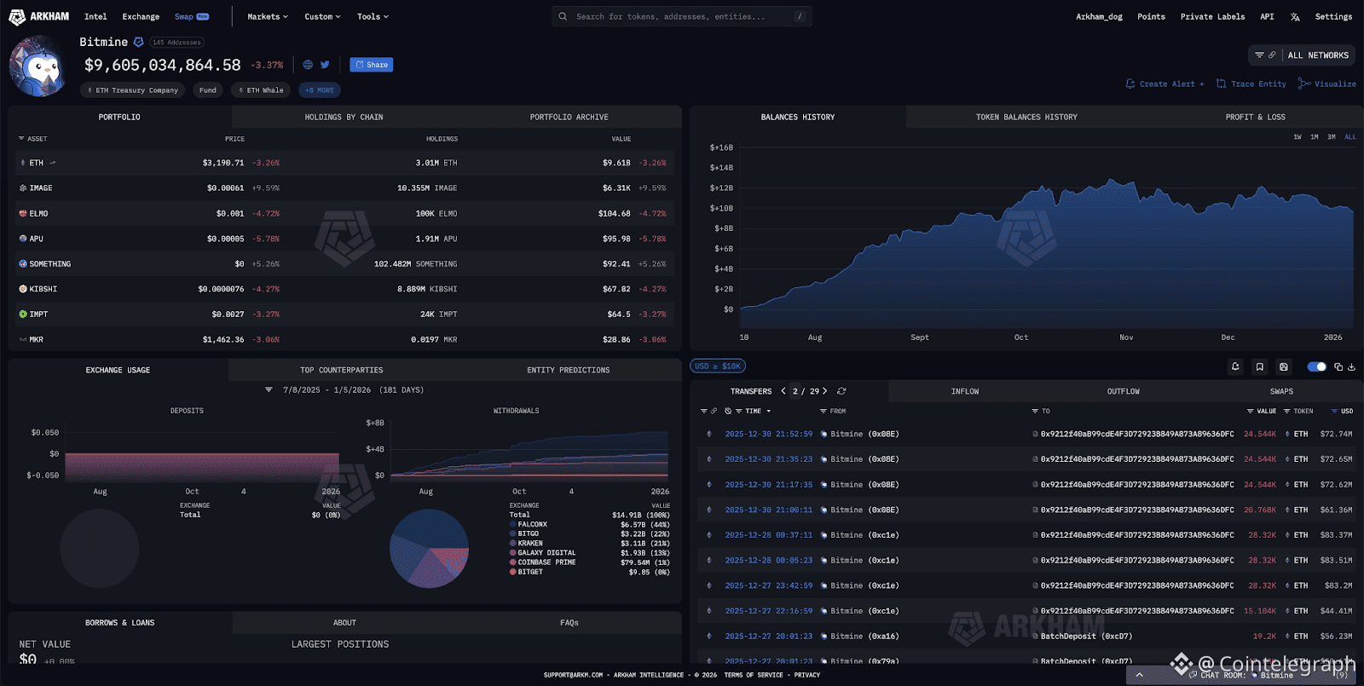Click the bookmark icon above transfers

coord(1259,366)
